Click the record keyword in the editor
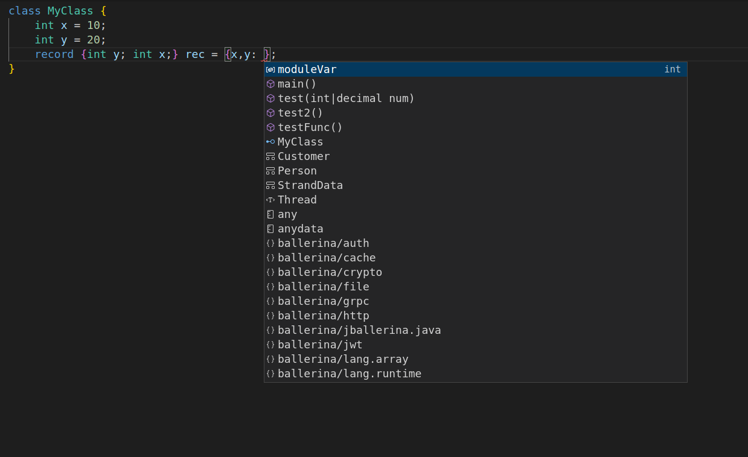The width and height of the screenshot is (748, 457). 54,54
